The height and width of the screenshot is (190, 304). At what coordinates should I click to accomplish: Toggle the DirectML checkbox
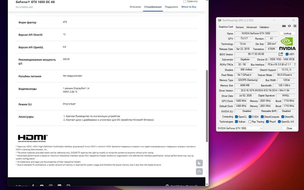click(x=283, y=117)
